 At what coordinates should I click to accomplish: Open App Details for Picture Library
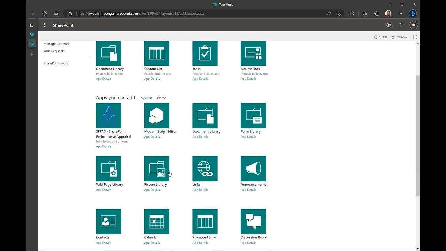pos(152,190)
